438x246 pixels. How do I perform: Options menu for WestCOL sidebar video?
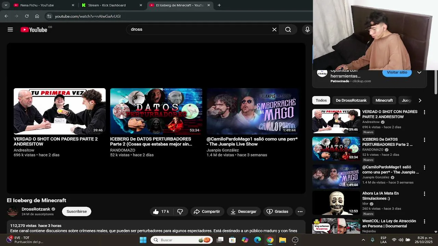click(424, 221)
